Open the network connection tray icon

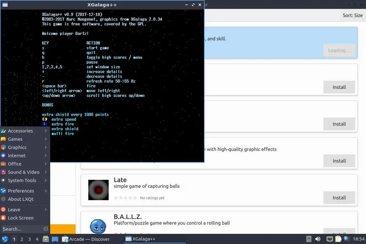(329, 239)
